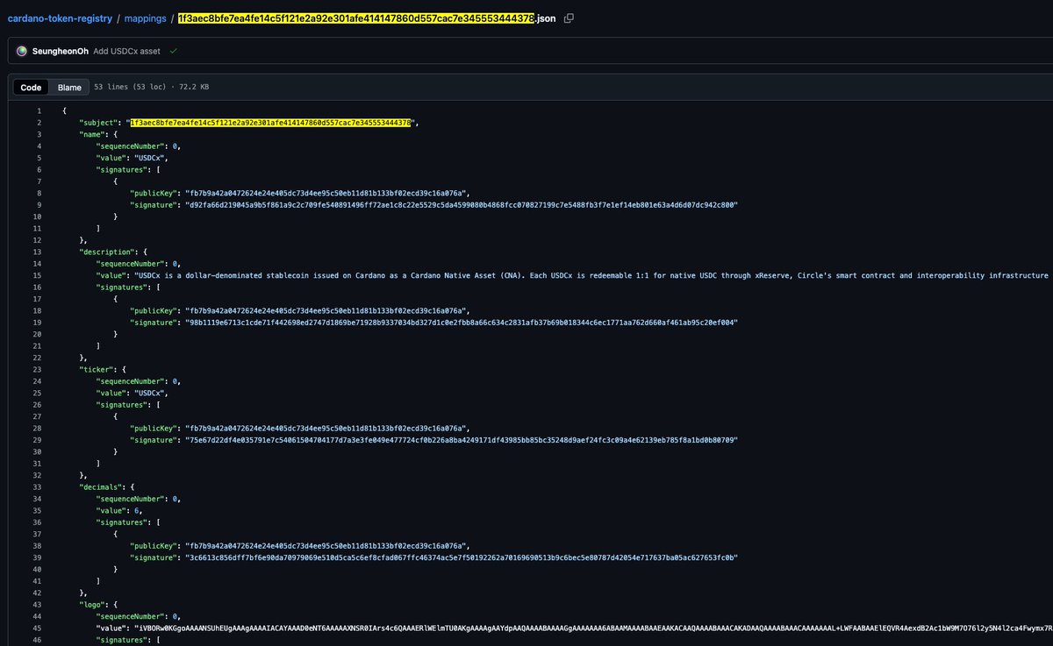Viewport: 1053px width, 646px height.
Task: Click line number 43 beside "logo"
Action: pos(39,604)
